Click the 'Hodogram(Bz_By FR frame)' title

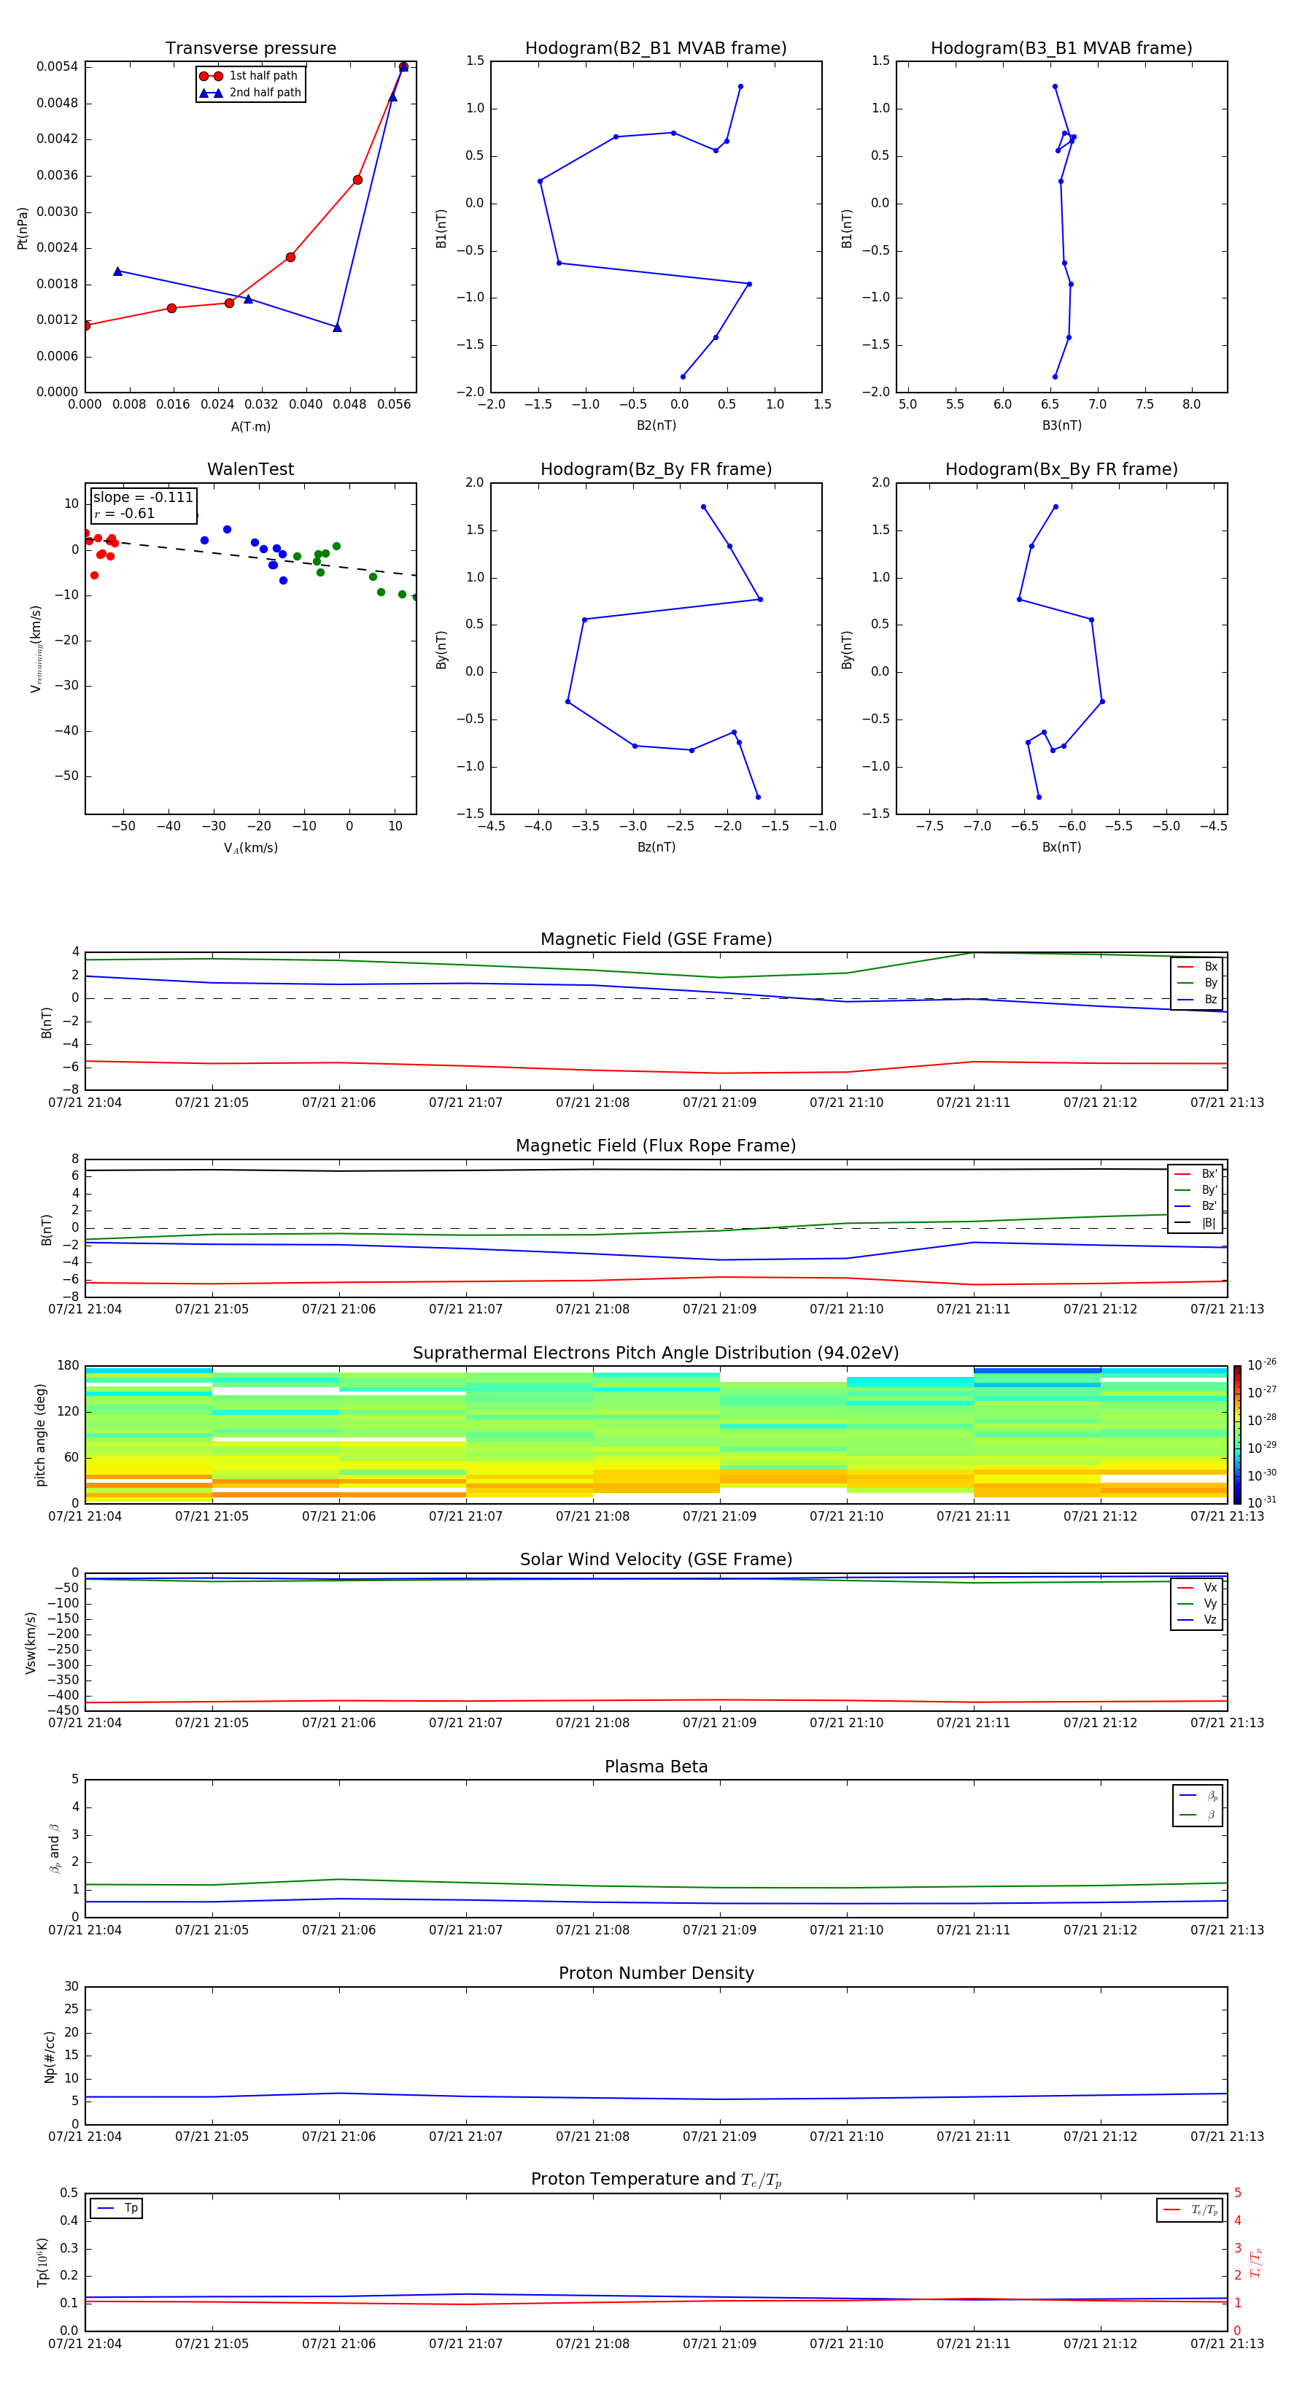tap(656, 469)
